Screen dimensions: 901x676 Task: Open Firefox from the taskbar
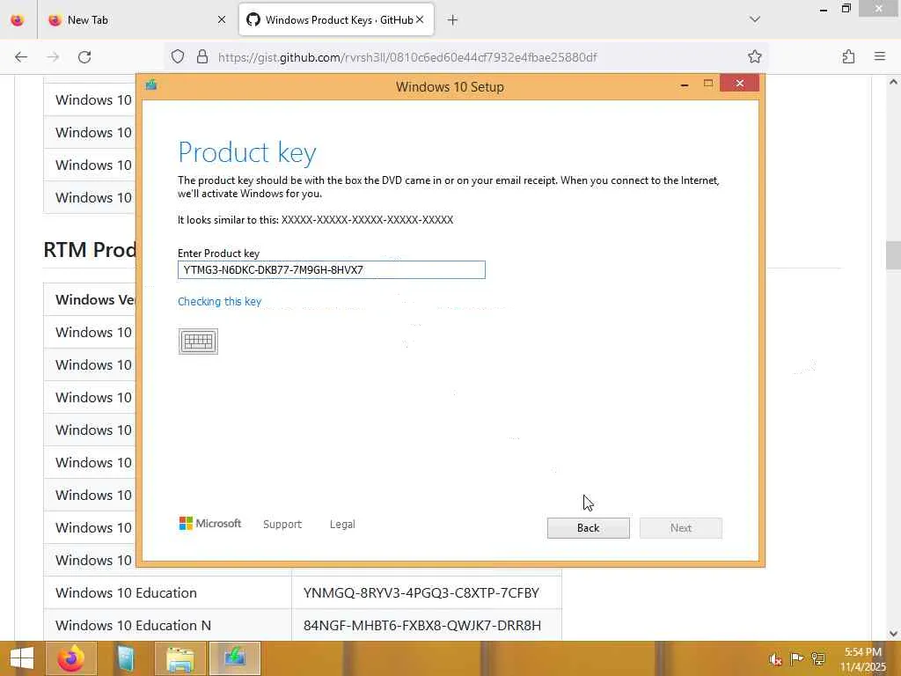click(71, 658)
